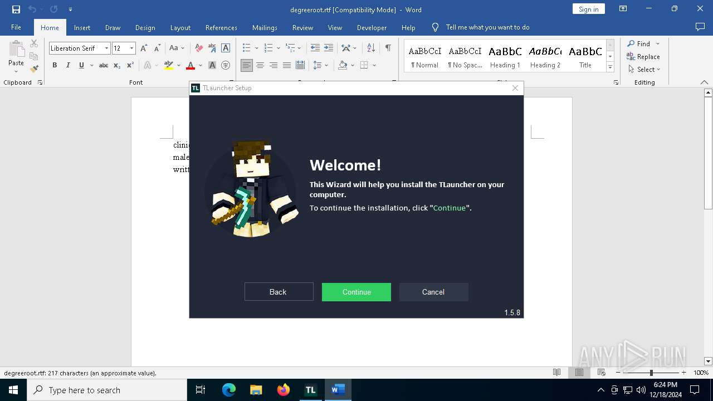Open the Change Case dropdown
Viewport: 713px width, 401px height.
tap(177, 48)
